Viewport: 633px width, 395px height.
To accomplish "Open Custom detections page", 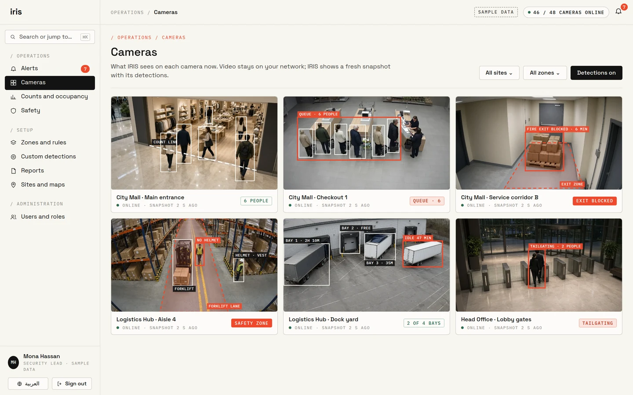I will [x=50, y=157].
